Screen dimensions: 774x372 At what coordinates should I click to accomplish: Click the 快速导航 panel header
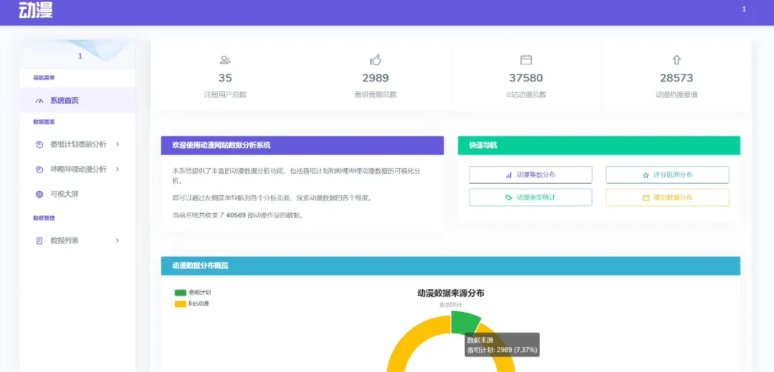click(x=598, y=145)
